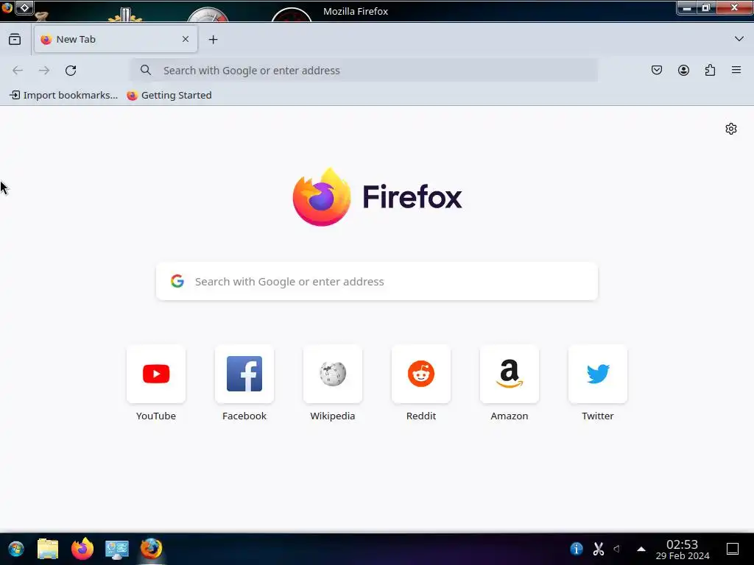
Task: Click Import bookmarks in bookmarks toolbar
Action: (x=64, y=95)
